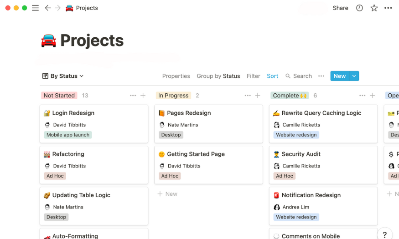
Task: Click the Login Redesign lock icon
Action: point(47,113)
